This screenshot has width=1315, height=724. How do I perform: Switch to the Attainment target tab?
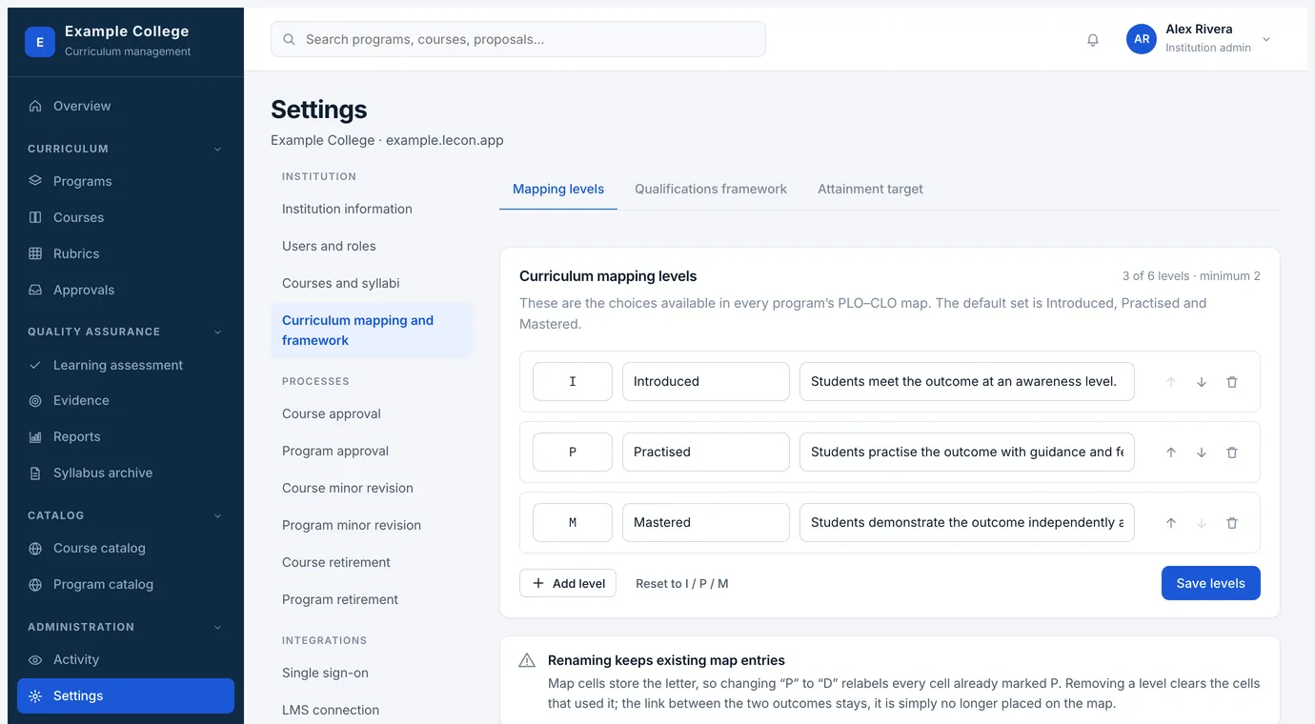coord(870,189)
